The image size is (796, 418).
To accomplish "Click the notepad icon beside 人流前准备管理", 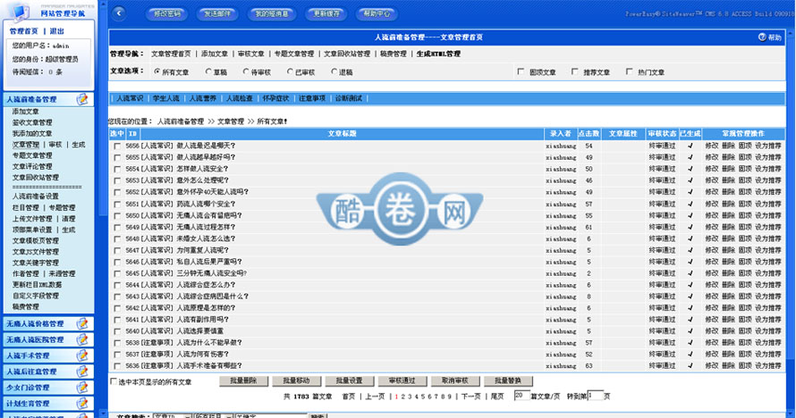I will point(82,99).
